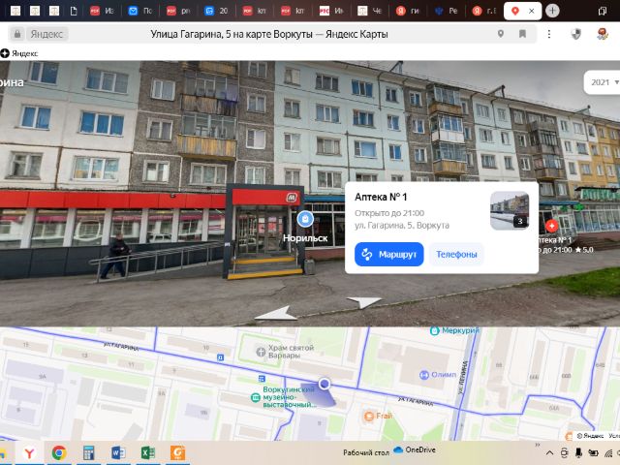The width and height of the screenshot is (620, 465).
Task: Open Microsoft Word from taskbar
Action: click(118, 453)
